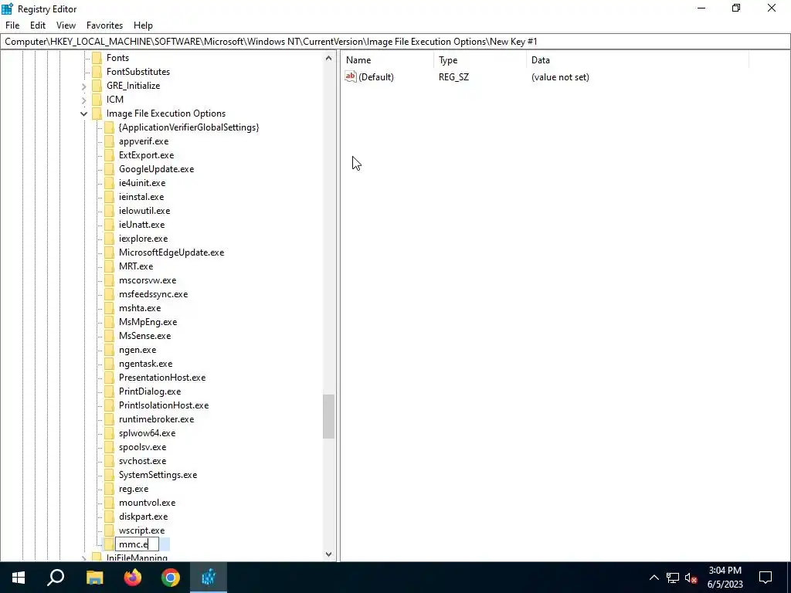Open taskbar Search

click(56, 577)
